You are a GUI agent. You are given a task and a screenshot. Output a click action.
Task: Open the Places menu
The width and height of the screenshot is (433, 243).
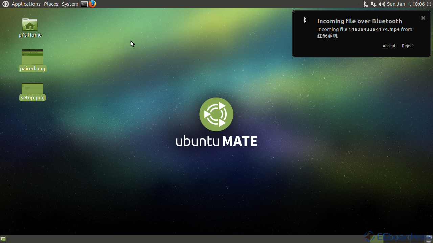coord(51,4)
